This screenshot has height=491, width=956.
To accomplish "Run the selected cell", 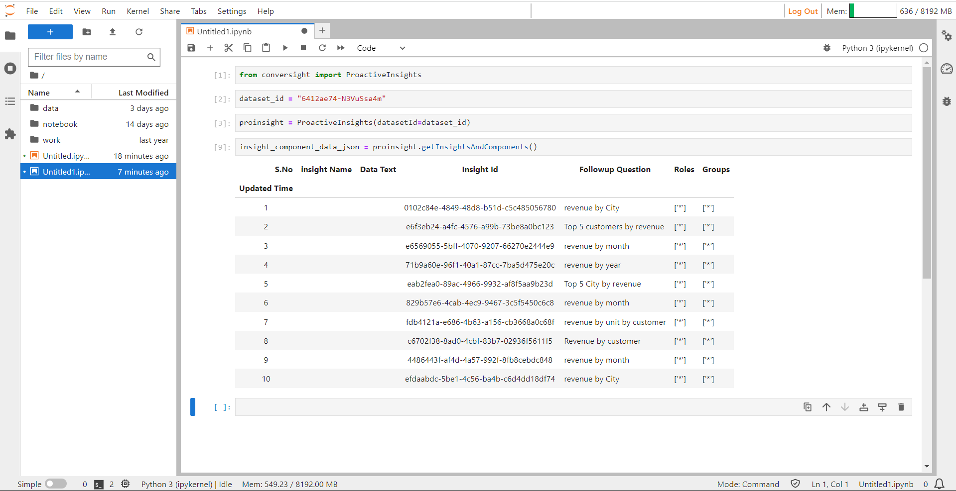I will pos(285,48).
